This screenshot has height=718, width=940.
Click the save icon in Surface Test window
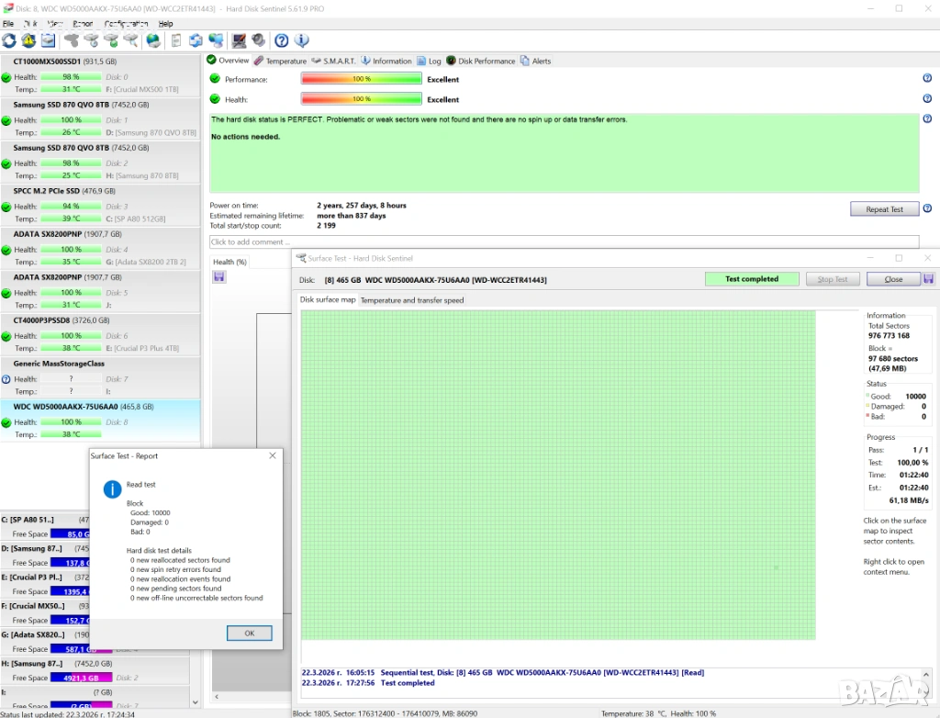tap(928, 279)
